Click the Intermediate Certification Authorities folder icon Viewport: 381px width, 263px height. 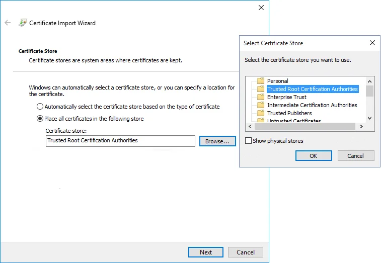click(261, 105)
